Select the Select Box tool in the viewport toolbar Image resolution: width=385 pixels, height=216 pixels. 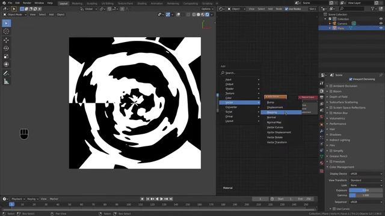[7, 23]
